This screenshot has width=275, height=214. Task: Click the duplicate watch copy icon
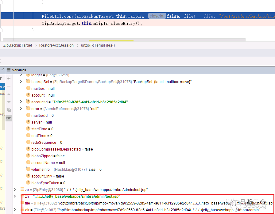[x=9, y=110]
